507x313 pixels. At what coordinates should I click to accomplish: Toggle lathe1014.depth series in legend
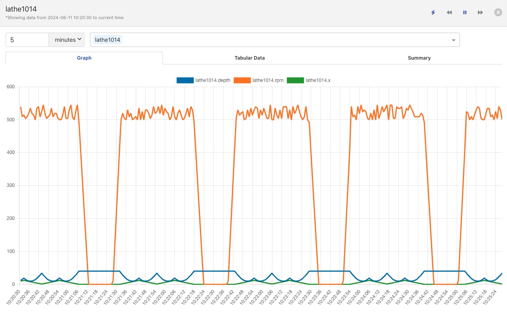point(213,80)
